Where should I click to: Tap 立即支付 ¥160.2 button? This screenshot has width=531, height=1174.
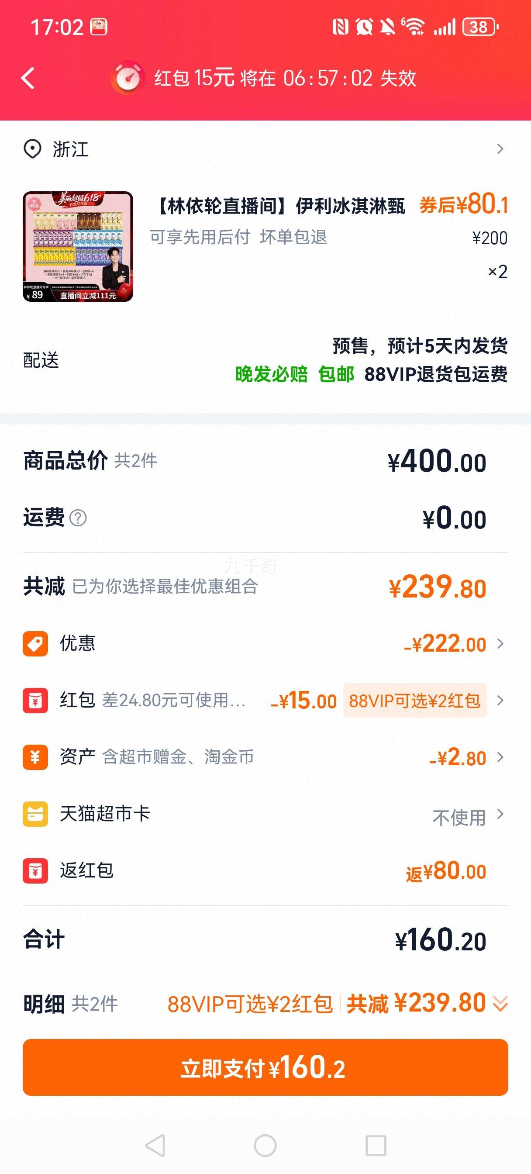265,1067
